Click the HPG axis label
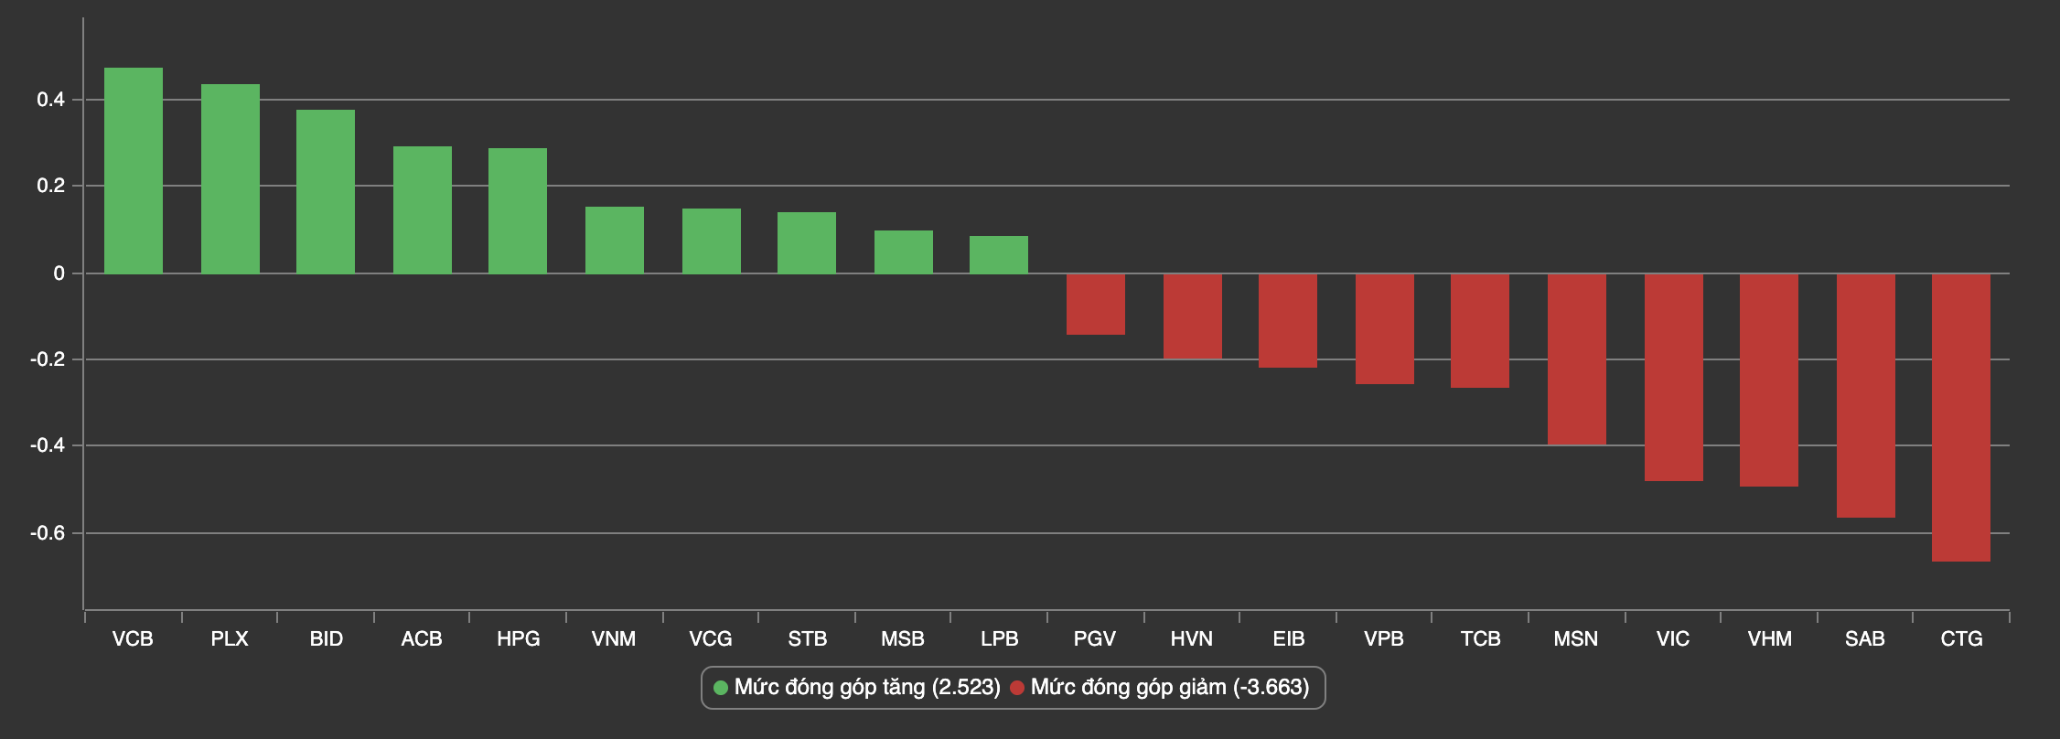 (519, 639)
